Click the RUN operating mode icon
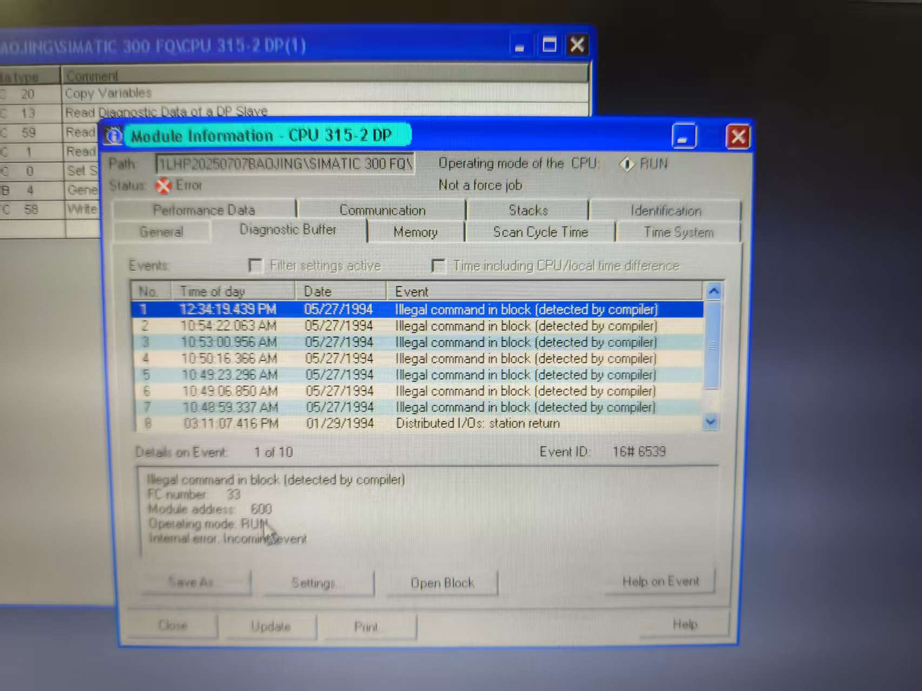The height and width of the screenshot is (691, 922). pos(626,164)
